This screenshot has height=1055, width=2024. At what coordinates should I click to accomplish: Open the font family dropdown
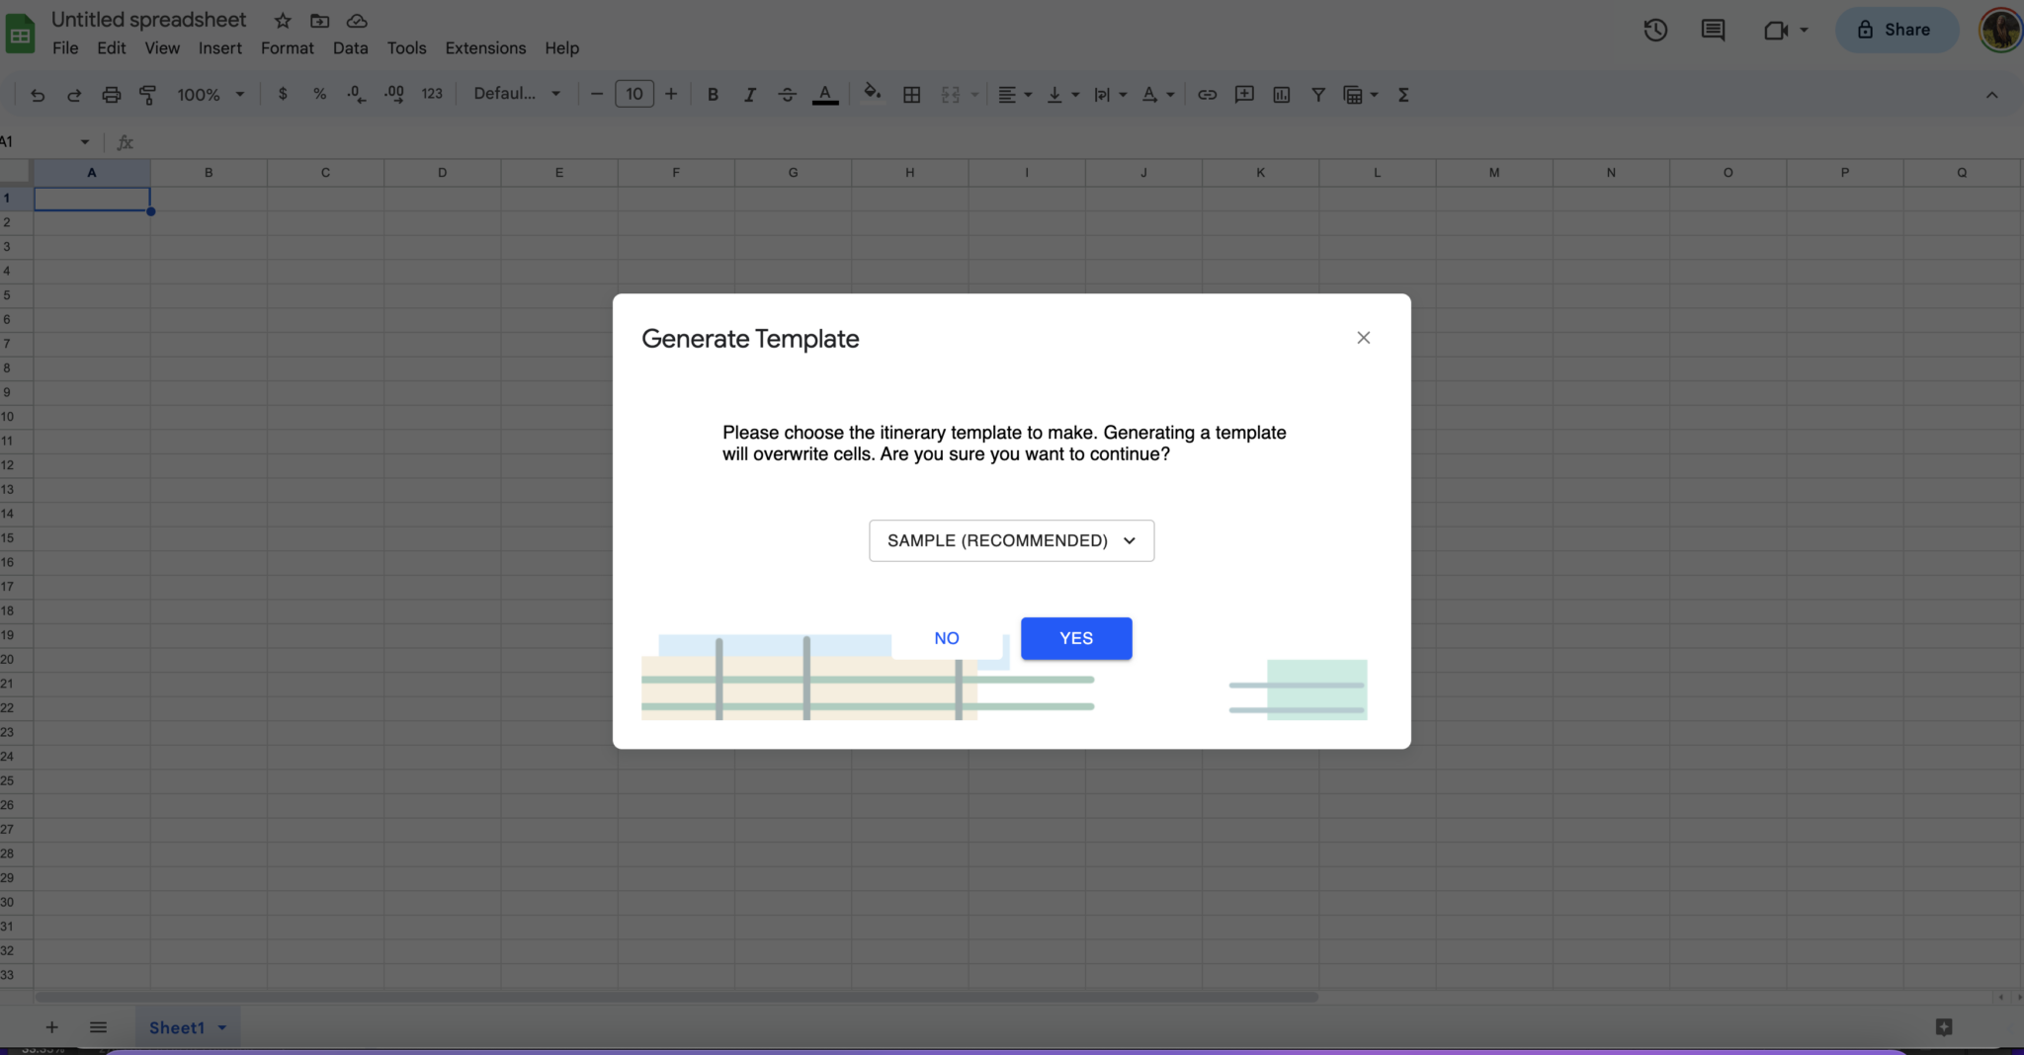coord(517,94)
